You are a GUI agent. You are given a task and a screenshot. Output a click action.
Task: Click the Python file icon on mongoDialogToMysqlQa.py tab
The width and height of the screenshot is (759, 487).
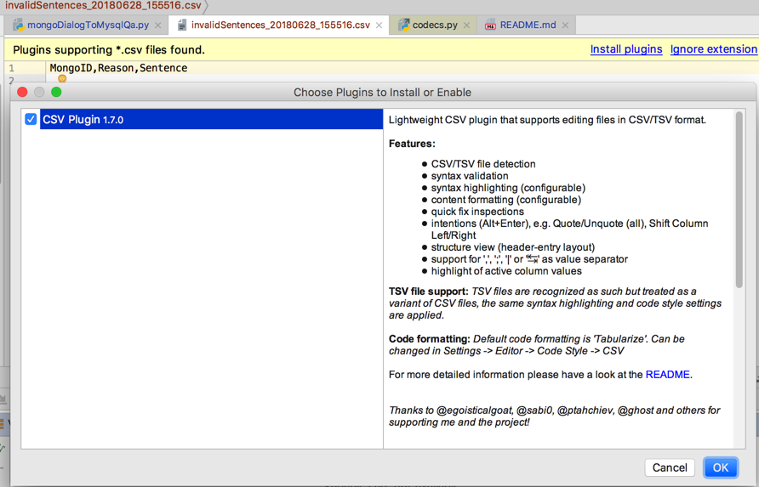tap(19, 25)
